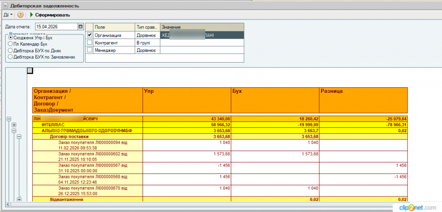Click the 1 573,68 Упр cell
The height and width of the screenshot is (212, 442).
187,157
